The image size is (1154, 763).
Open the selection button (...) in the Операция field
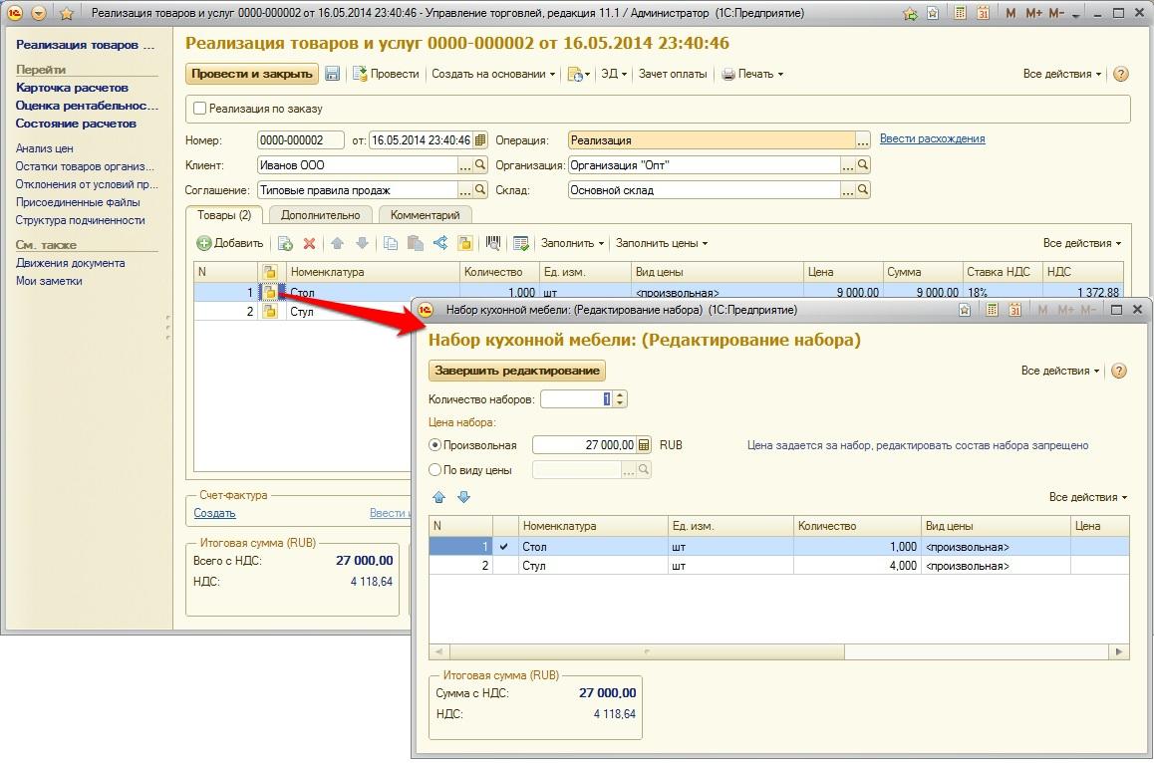tap(863, 139)
